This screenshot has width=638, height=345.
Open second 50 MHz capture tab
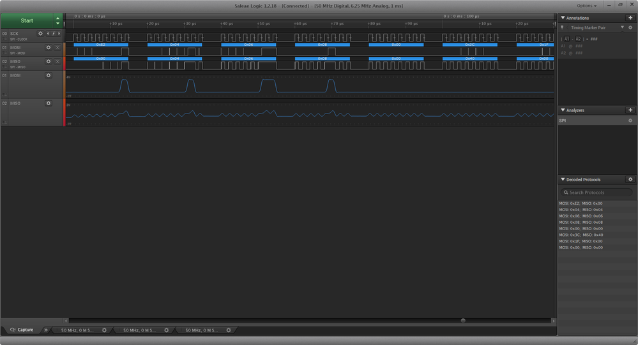pos(140,330)
